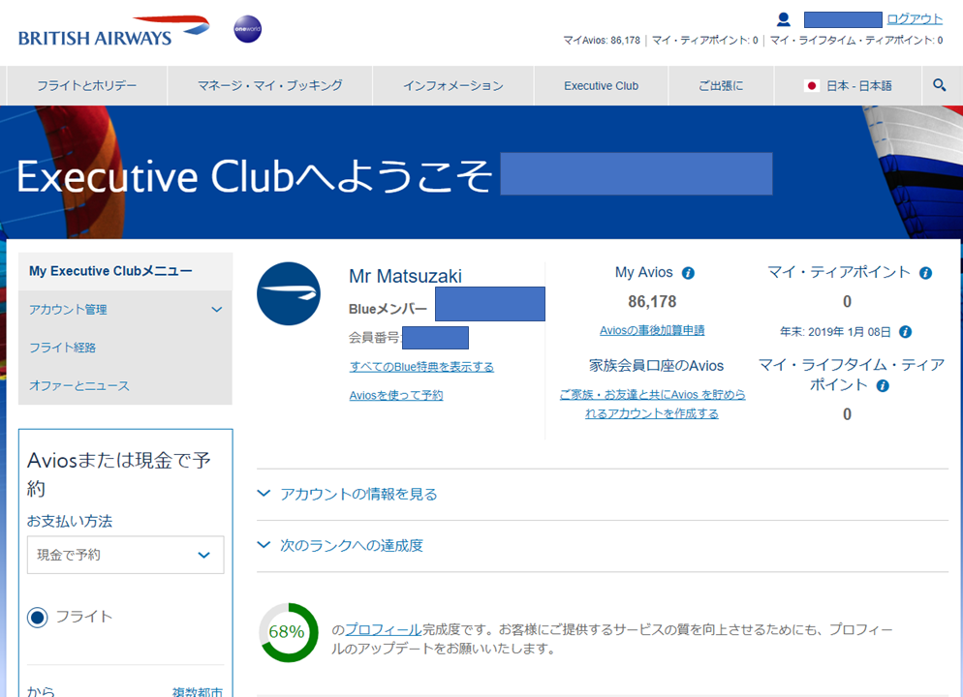Open the 日本 - 日本語 language selector
Image resolution: width=963 pixels, height=697 pixels.
coord(848,86)
